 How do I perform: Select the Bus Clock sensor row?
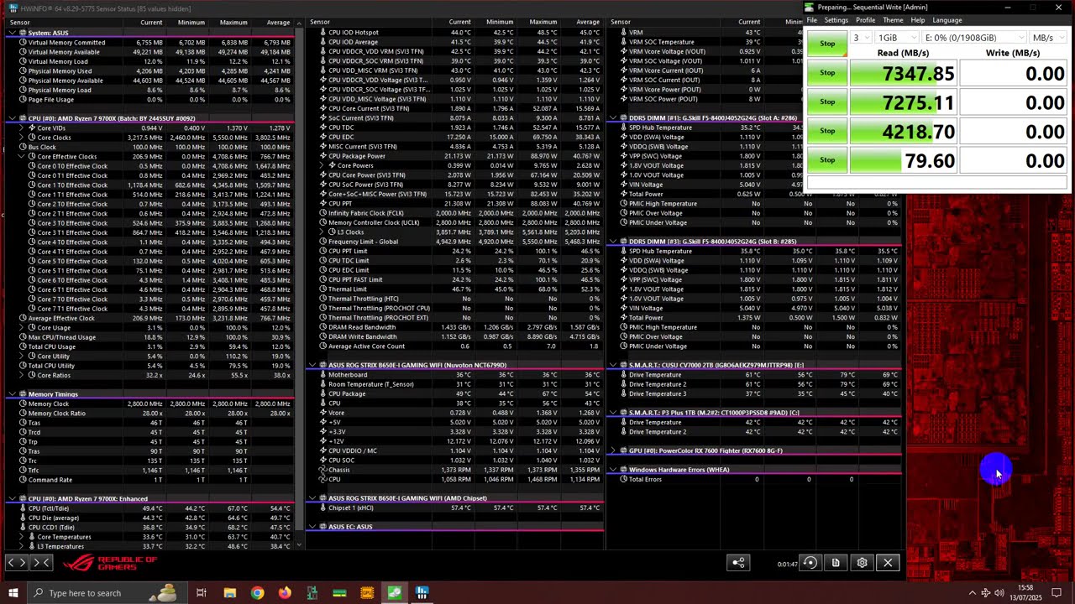coord(151,147)
